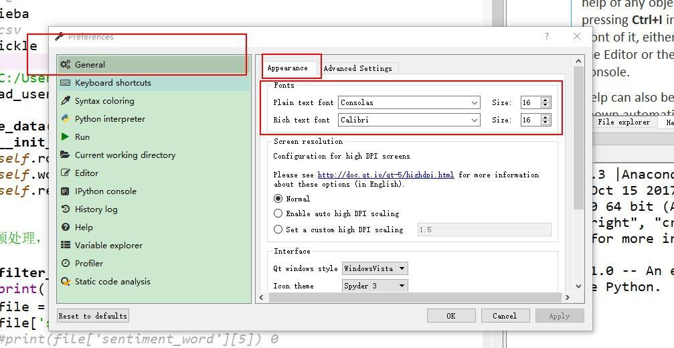674x348 pixels.
Task: Click the General gears icon
Action: coord(66,64)
